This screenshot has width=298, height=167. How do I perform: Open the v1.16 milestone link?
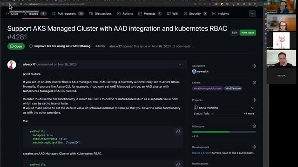click(x=195, y=136)
